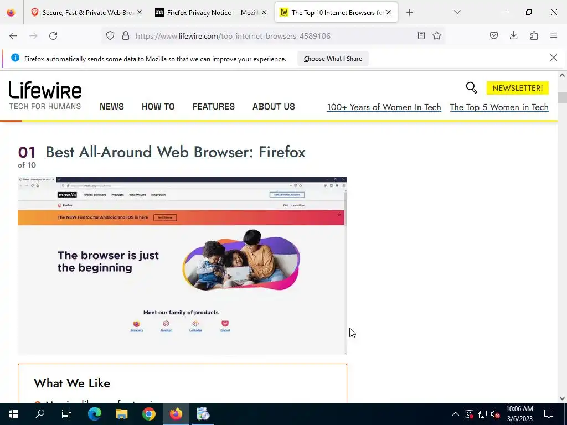The width and height of the screenshot is (567, 425).
Task: Dismiss the data sharing notification bar
Action: point(554,58)
